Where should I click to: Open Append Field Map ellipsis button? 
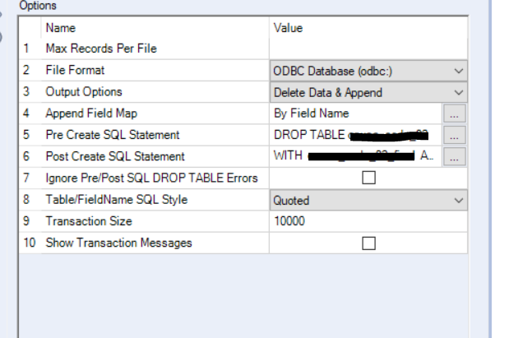coord(455,113)
